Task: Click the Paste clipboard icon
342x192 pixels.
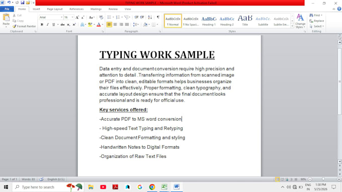Action: (6, 18)
